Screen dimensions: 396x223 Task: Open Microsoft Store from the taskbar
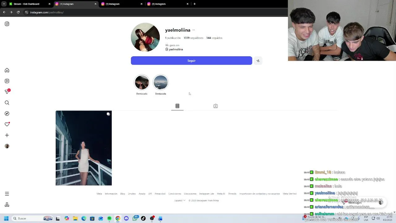(92, 218)
